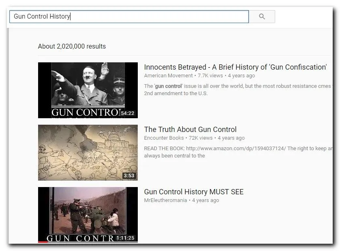Viewport: 340px width, 251px height.
Task: Open the Encounter Books channel page
Action: pos(164,138)
